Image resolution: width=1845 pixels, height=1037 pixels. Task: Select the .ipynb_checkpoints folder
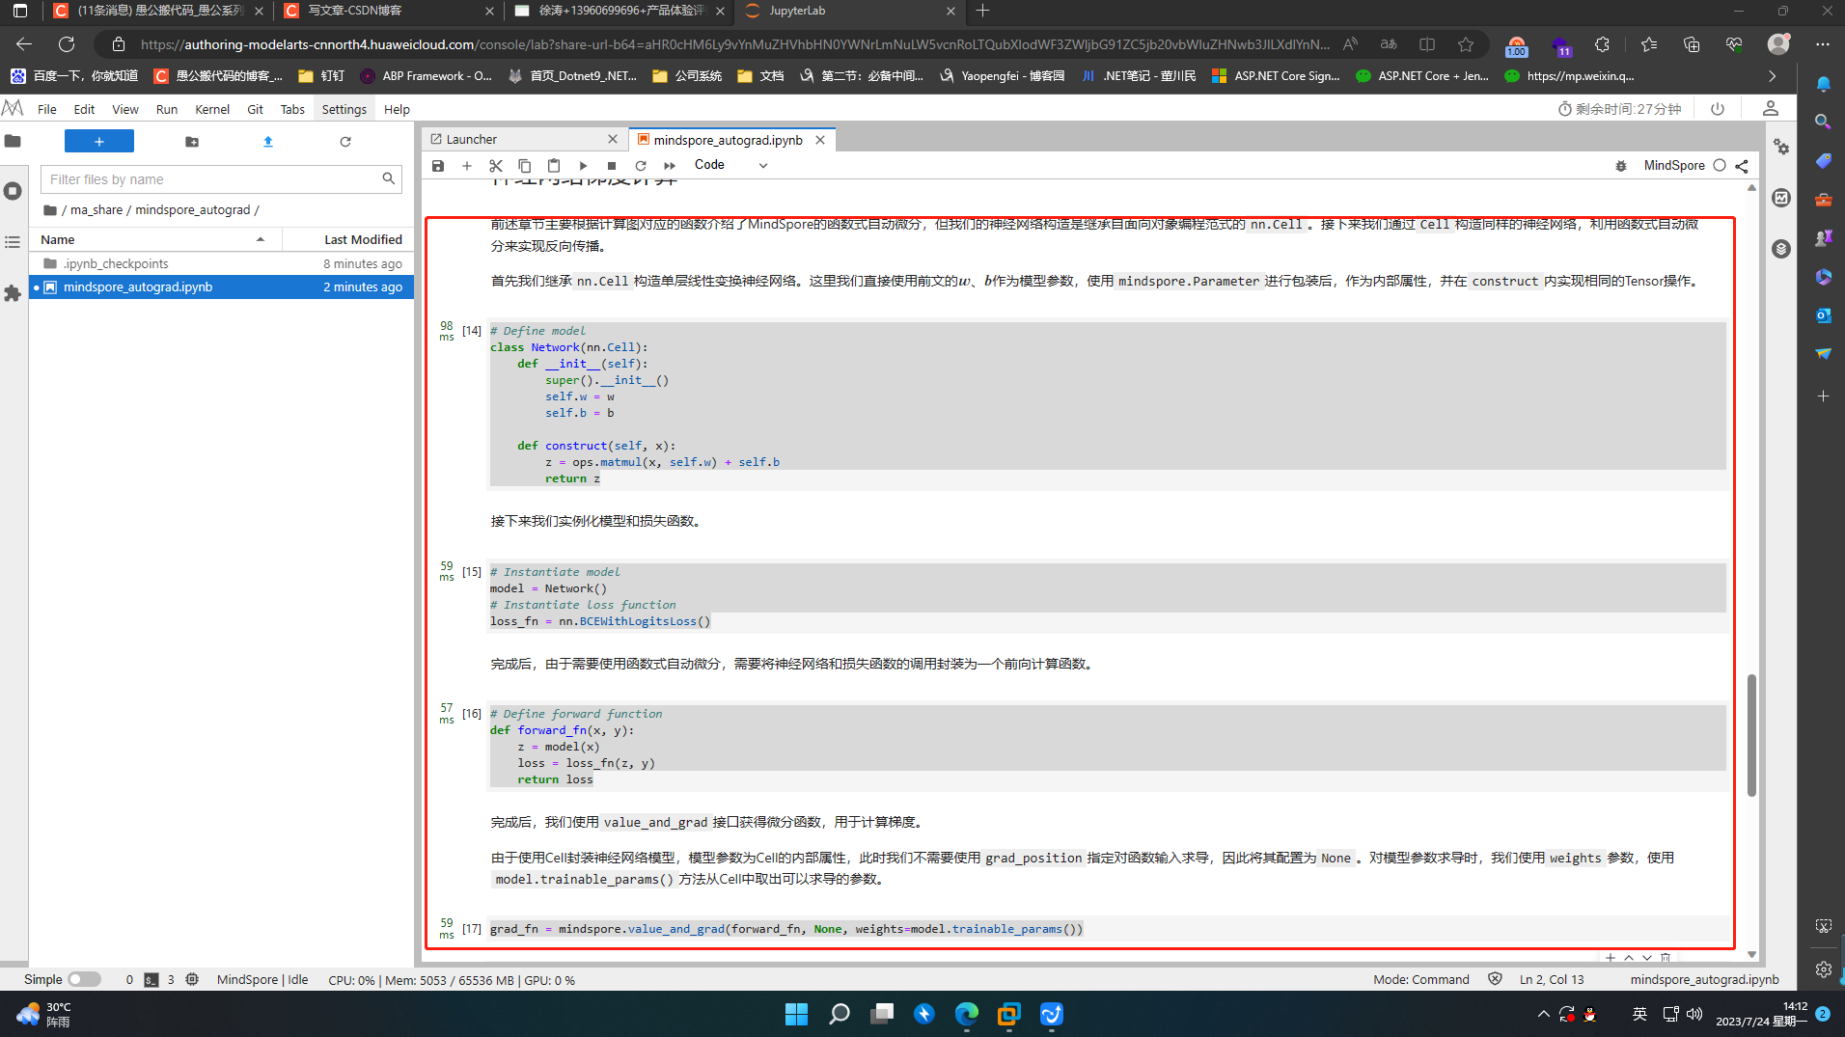[221, 263]
